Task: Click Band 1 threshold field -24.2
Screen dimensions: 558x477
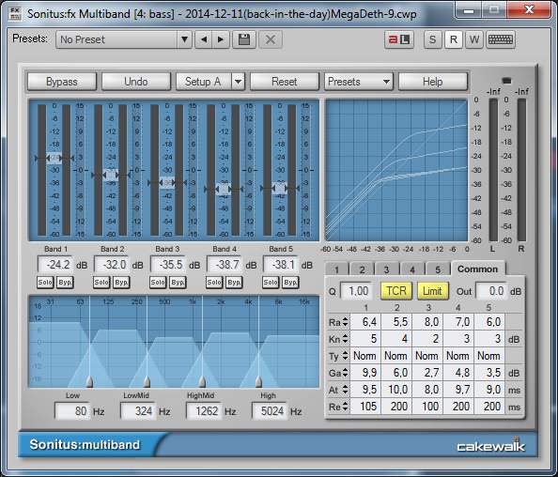Action: [x=55, y=265]
